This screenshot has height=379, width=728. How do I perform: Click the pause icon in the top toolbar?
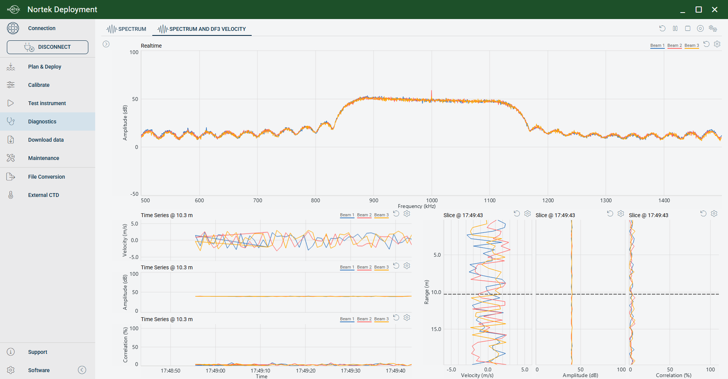(675, 29)
